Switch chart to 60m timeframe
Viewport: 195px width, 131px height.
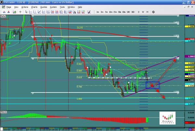click(124, 12)
